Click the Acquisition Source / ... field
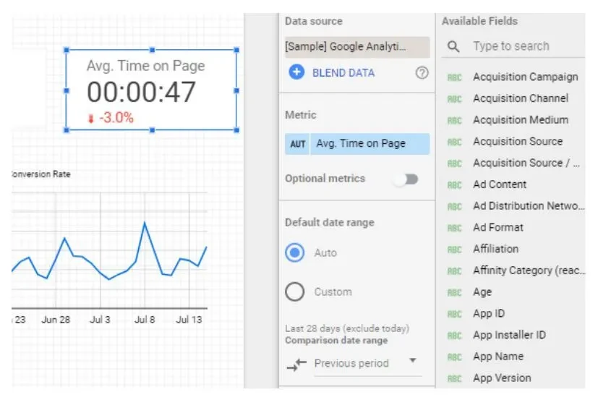598x400 pixels. [x=526, y=163]
